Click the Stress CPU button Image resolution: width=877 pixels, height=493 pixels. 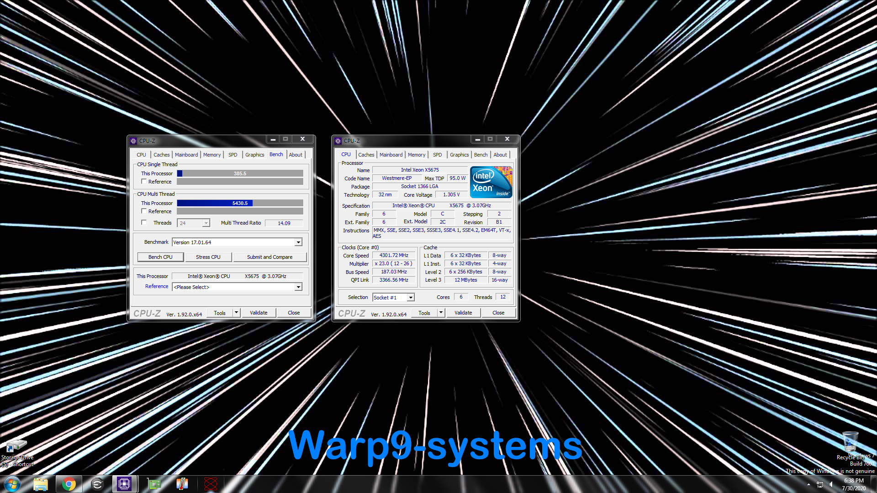[x=208, y=257]
